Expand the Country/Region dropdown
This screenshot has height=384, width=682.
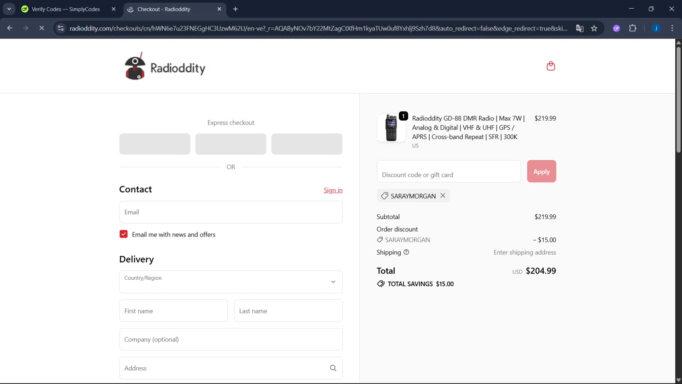click(231, 282)
